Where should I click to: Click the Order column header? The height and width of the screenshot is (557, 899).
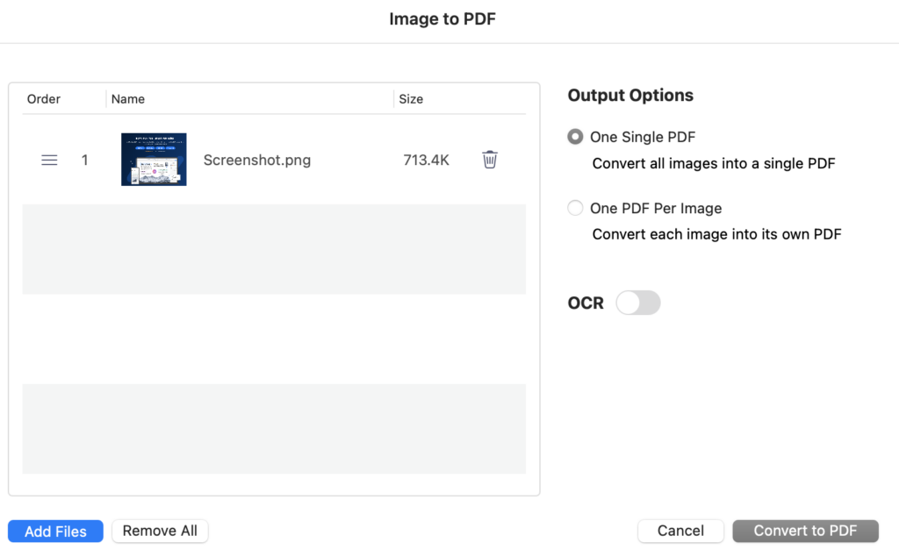(x=43, y=99)
